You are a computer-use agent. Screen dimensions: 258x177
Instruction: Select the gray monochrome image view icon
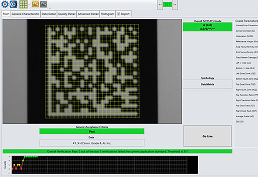tap(43, 4)
